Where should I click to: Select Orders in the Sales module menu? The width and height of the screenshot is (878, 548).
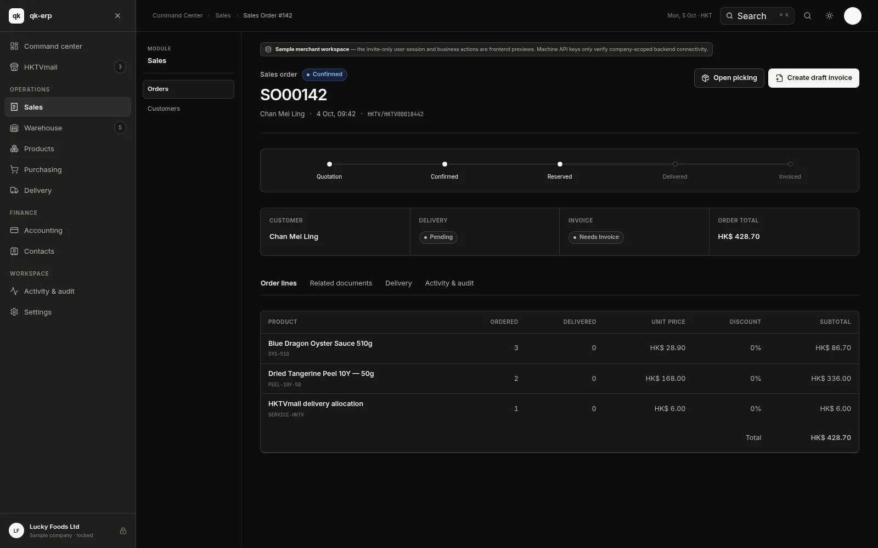pos(188,89)
